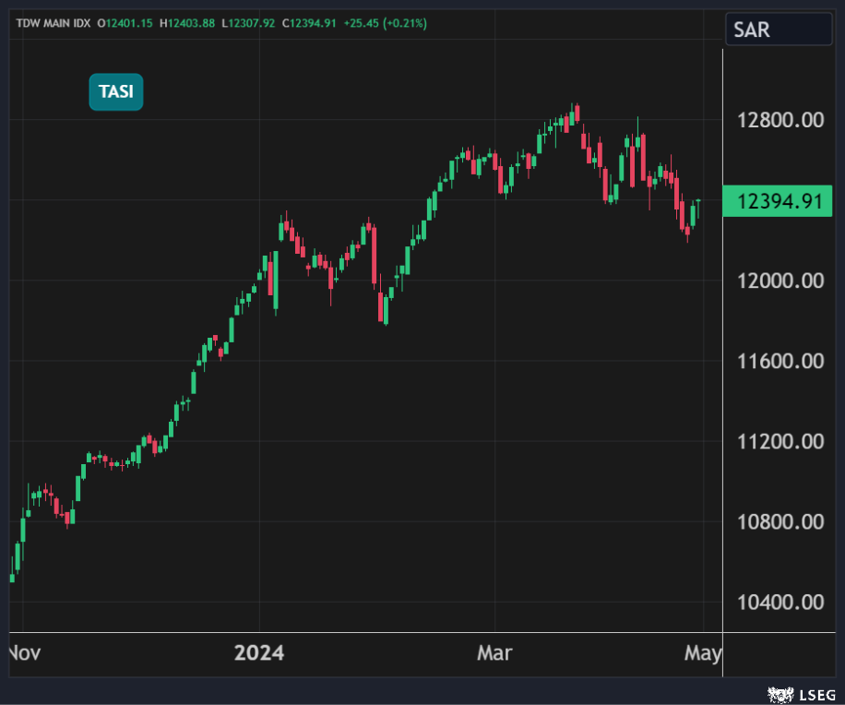Select the Nov marker on time axis
This screenshot has width=845, height=705.
[x=24, y=653]
